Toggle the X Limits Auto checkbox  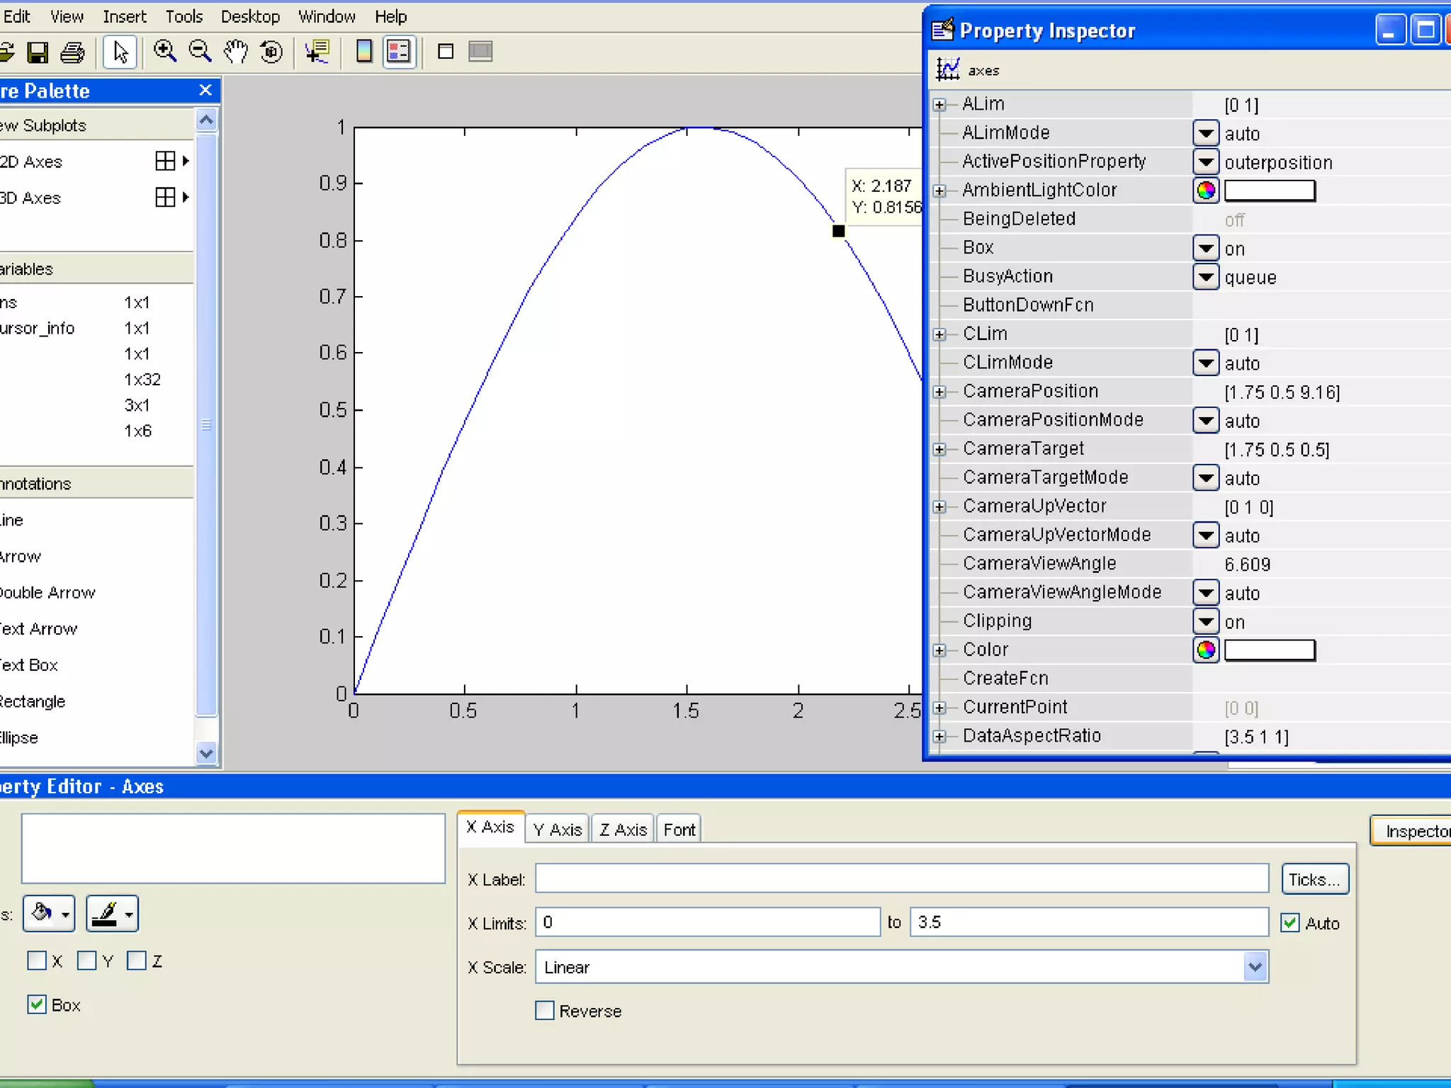coord(1290,923)
